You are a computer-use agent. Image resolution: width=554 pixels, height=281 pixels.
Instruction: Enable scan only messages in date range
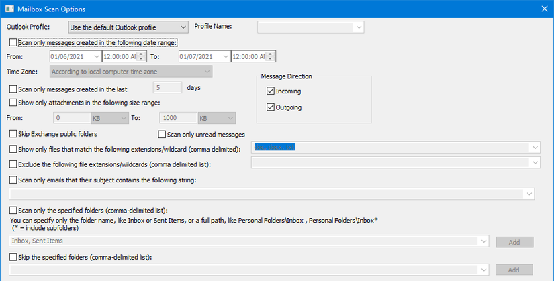(x=13, y=42)
